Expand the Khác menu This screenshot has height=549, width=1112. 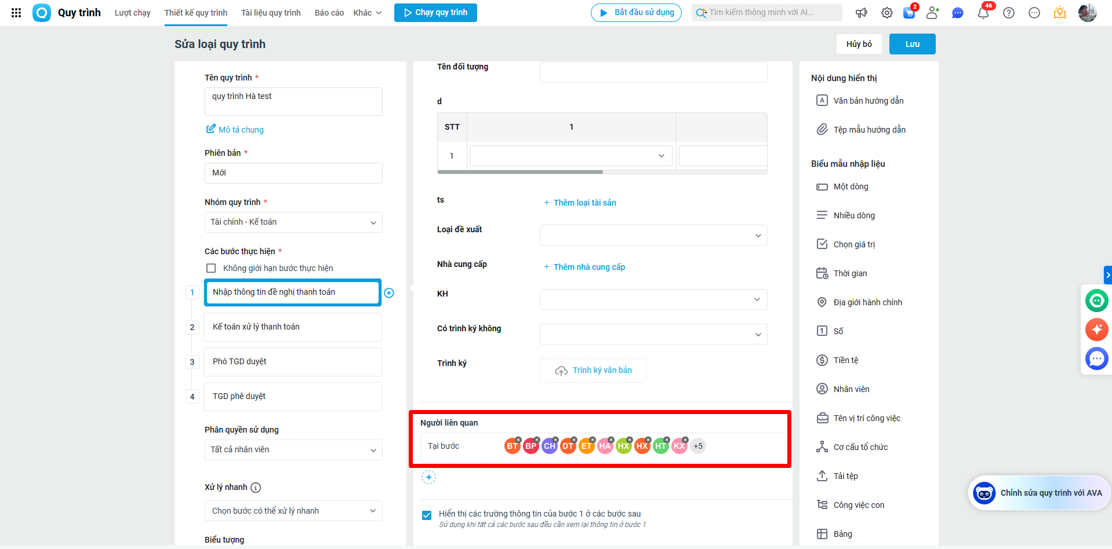point(368,13)
